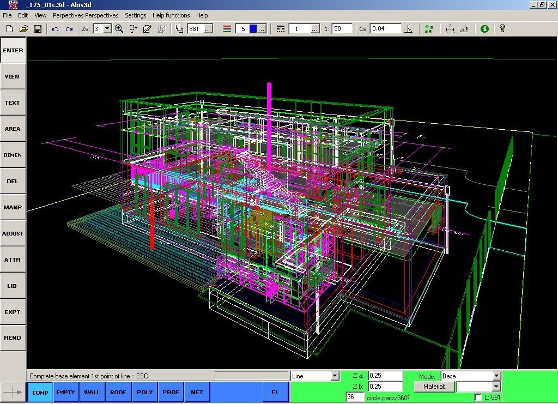Click the REND sidebar button
Screen dimensions: 558x404
pyautogui.click(x=13, y=338)
